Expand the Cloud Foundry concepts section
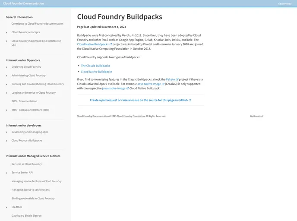 6,32
